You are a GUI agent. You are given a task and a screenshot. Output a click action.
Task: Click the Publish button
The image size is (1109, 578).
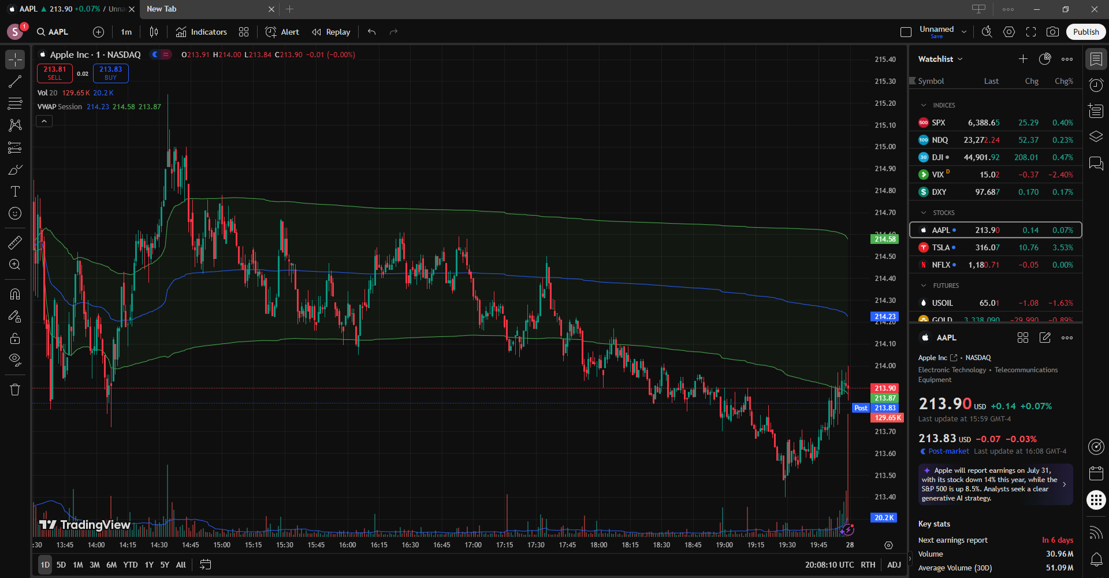point(1085,32)
